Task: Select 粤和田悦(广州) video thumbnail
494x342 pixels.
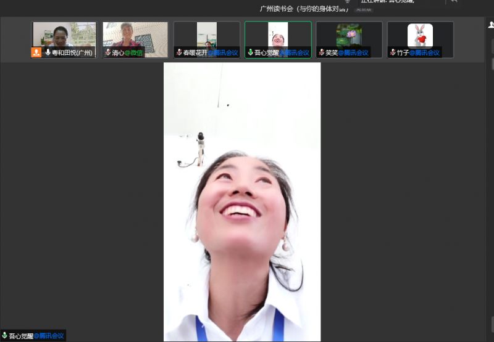Action: pos(64,35)
